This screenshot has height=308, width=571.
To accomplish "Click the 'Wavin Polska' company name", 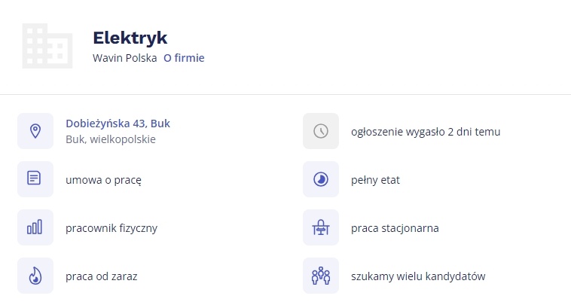I will (x=125, y=57).
